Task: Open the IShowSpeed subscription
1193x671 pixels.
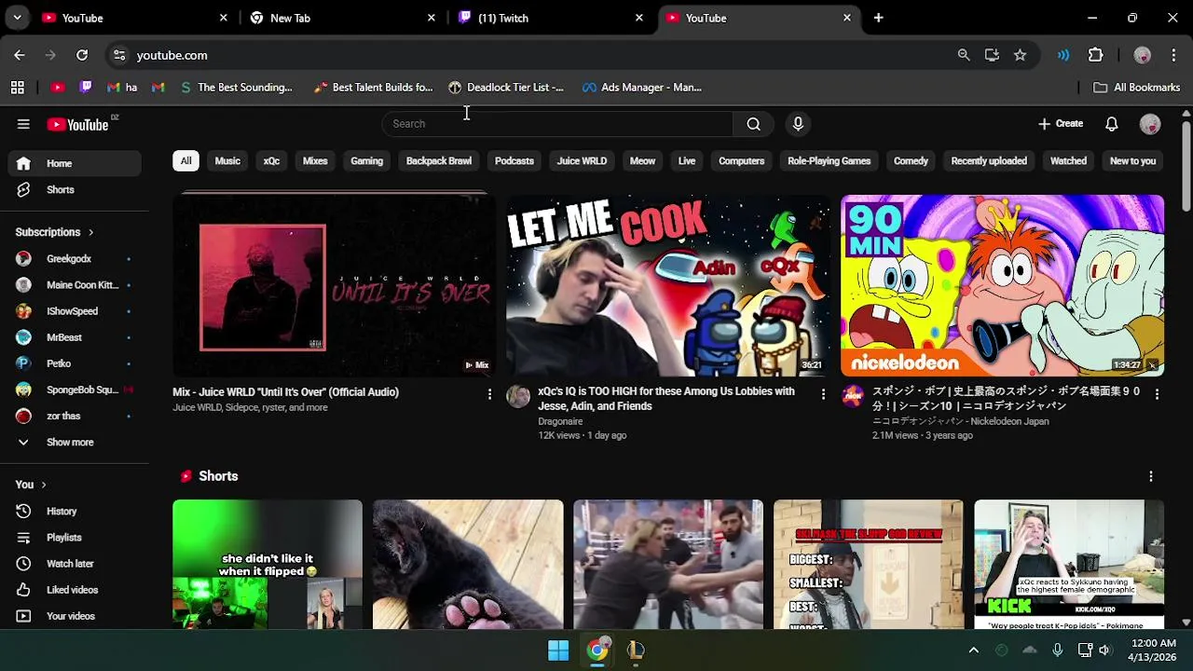Action: 75,310
